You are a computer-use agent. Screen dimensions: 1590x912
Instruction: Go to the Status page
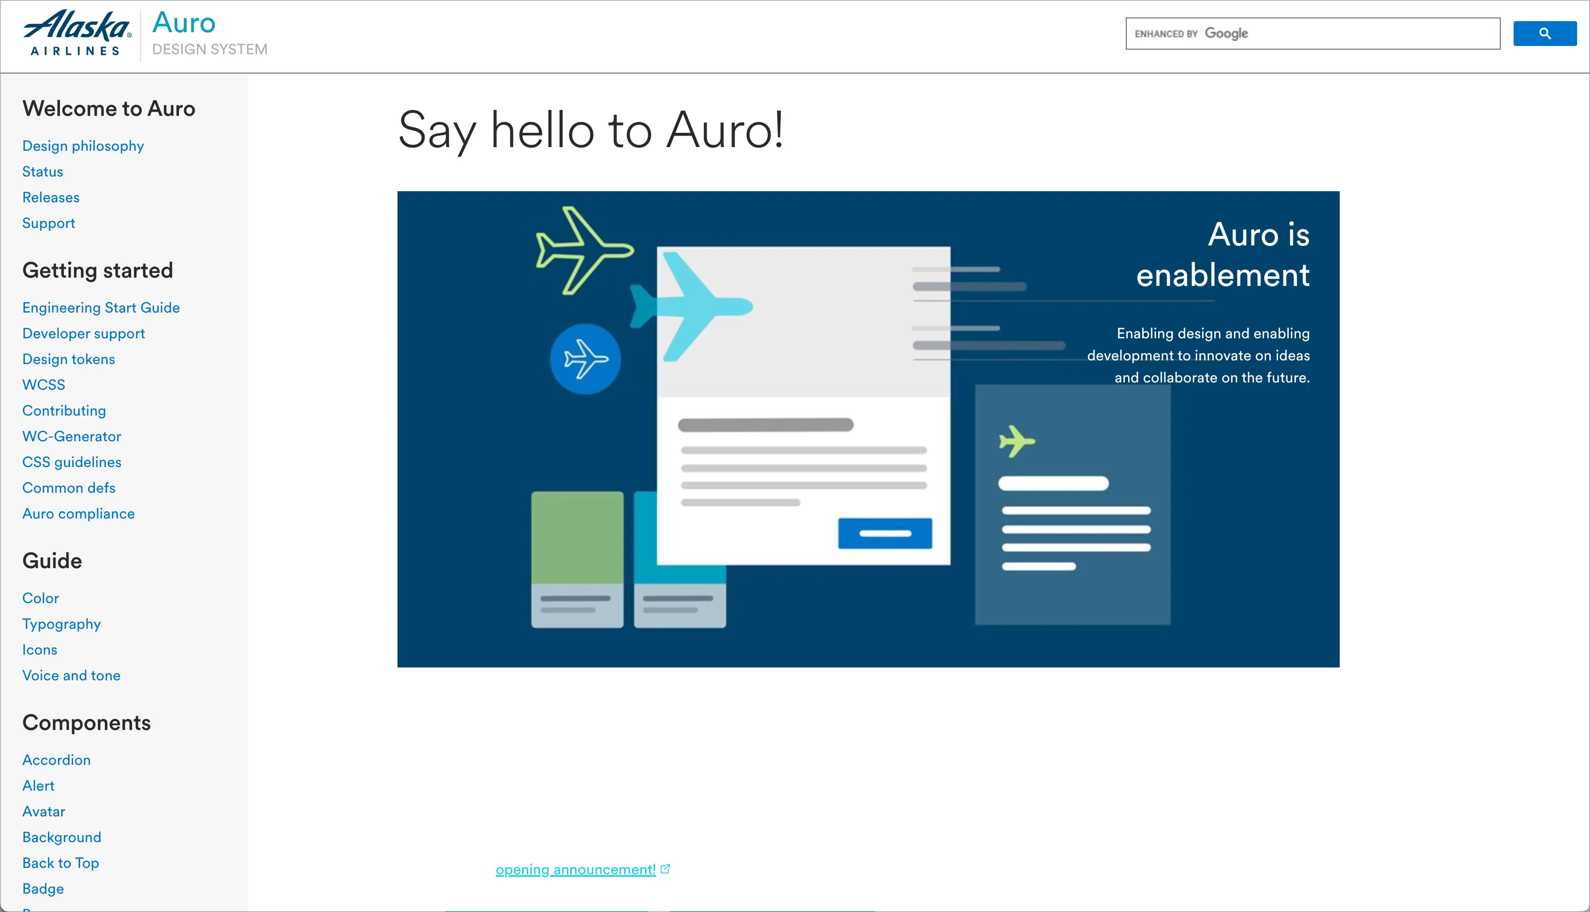point(43,171)
